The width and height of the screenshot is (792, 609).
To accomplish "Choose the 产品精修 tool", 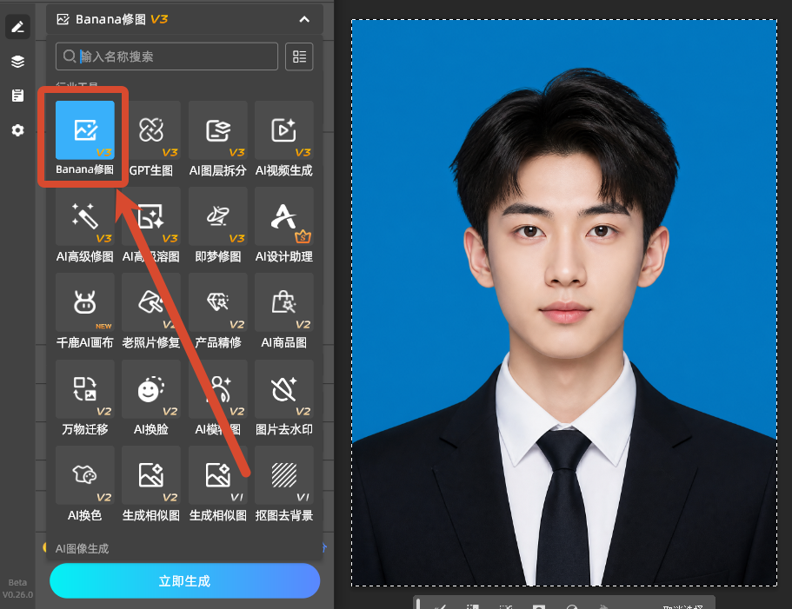I will point(217,302).
